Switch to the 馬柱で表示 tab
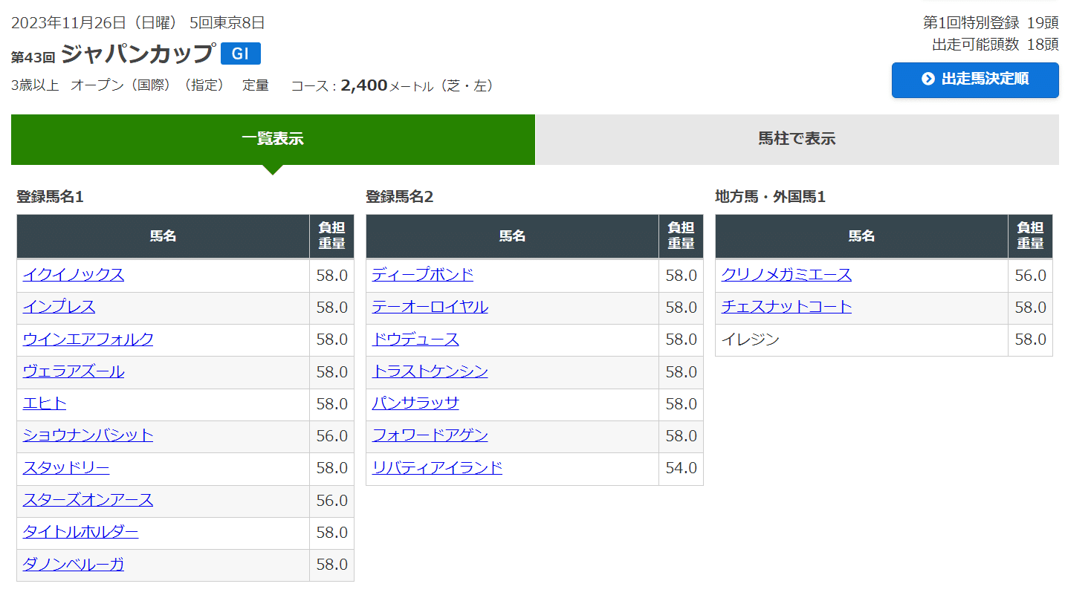 click(x=797, y=139)
